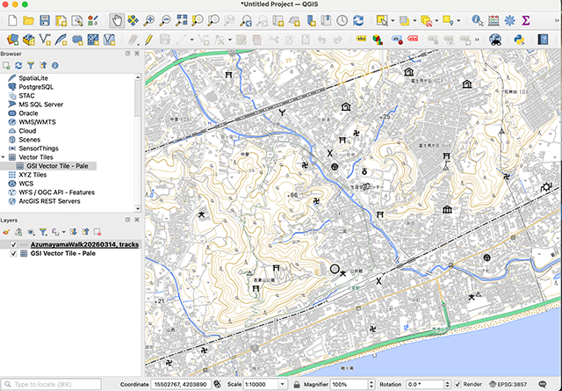The height and width of the screenshot is (391, 562).
Task: Open Deselect Features dropdown arrow
Action: tap(436, 21)
